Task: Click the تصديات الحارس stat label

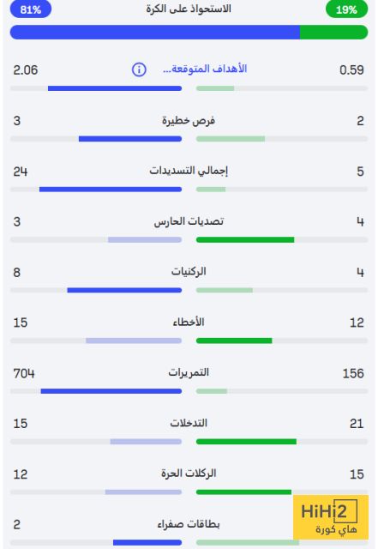Action: 189,221
